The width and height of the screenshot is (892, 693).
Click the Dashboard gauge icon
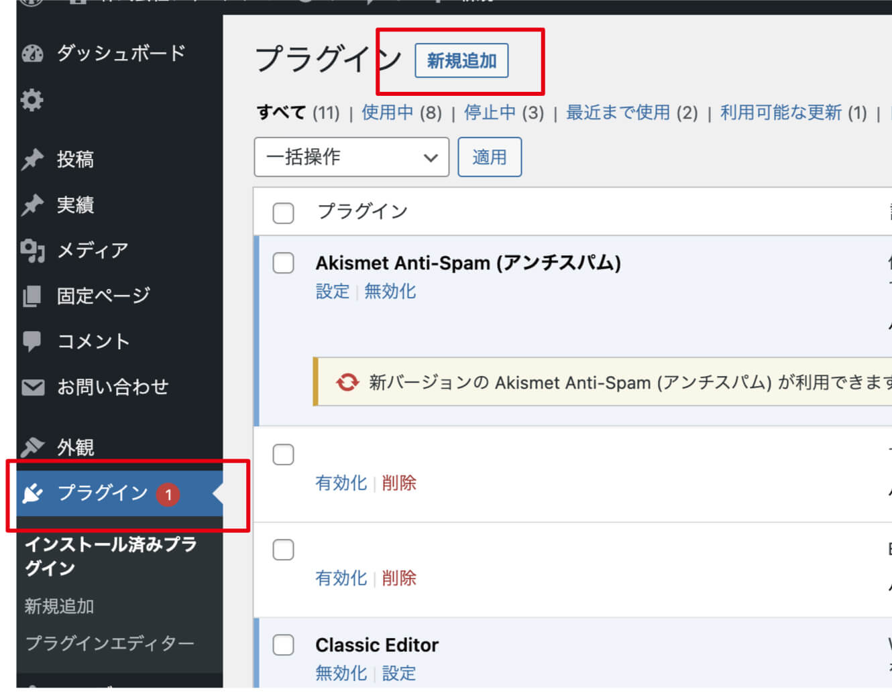pyautogui.click(x=32, y=54)
